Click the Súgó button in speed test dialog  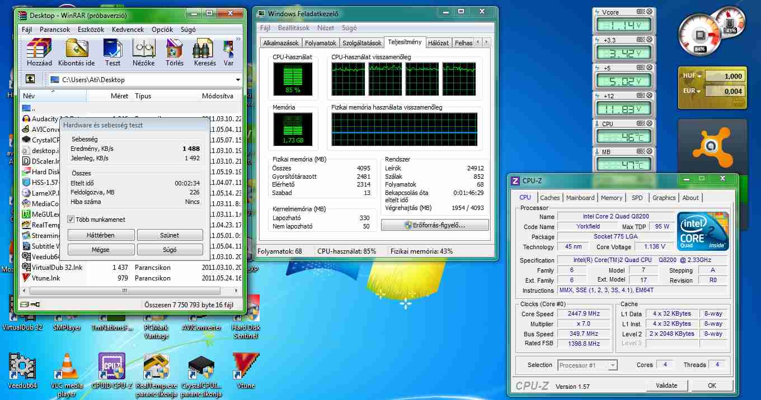point(170,250)
